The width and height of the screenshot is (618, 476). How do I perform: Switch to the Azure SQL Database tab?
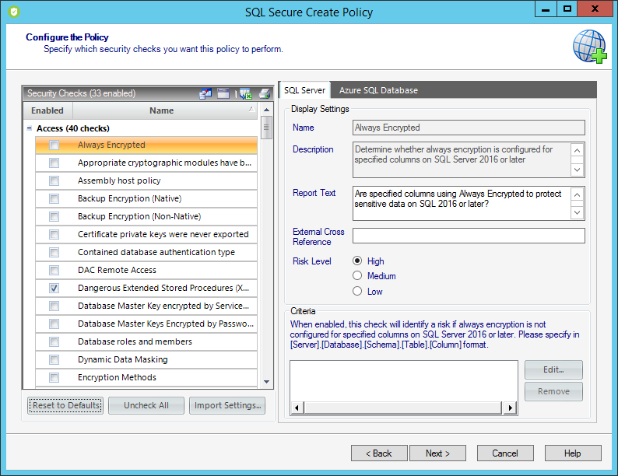[378, 90]
